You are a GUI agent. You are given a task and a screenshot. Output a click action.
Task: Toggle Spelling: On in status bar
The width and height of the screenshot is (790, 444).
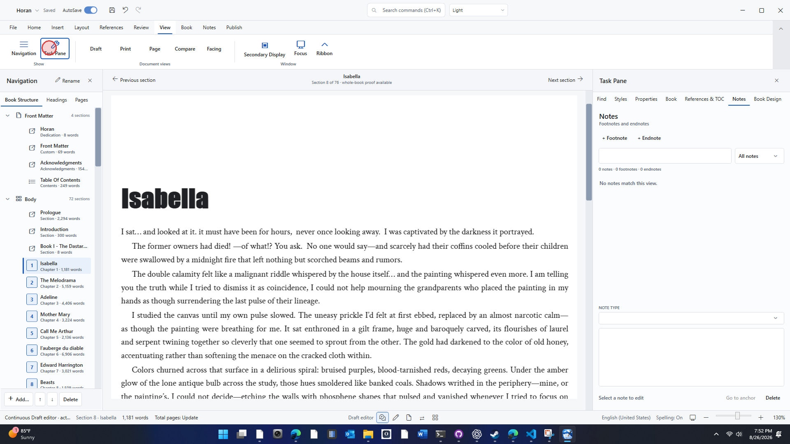pyautogui.click(x=669, y=418)
